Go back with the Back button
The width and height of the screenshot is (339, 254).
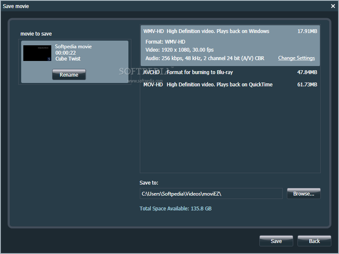[314, 241]
